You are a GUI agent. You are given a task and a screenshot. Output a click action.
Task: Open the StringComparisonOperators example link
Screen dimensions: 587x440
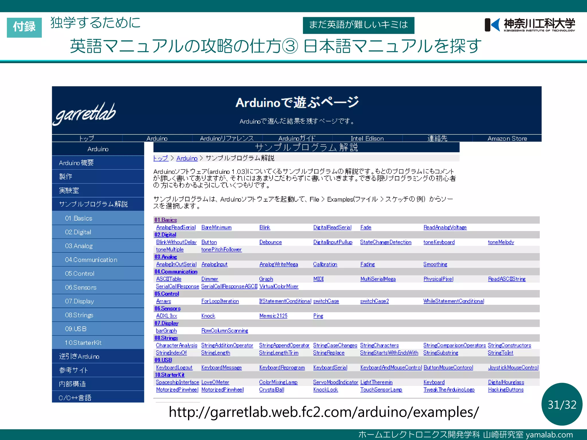pos(454,345)
